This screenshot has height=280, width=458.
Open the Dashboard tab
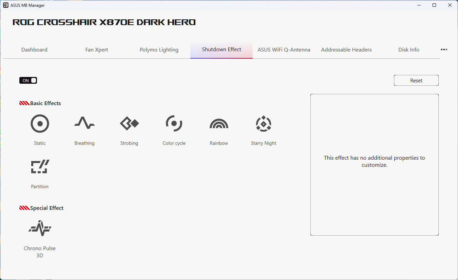pos(34,50)
